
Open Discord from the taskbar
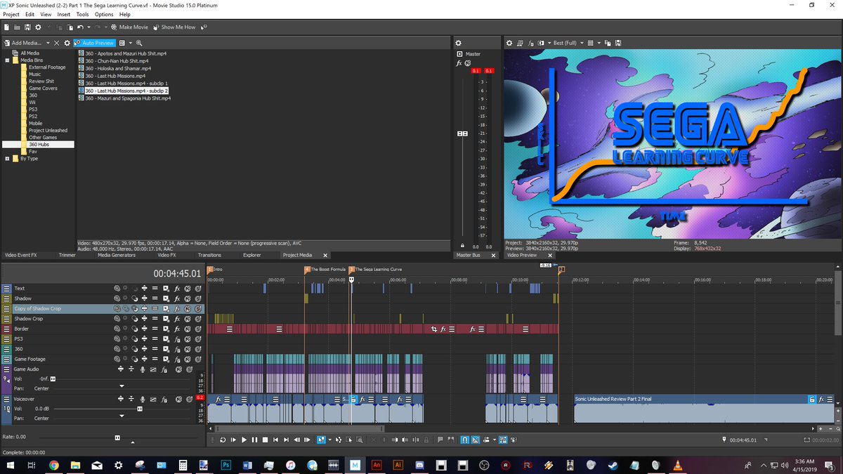point(419,465)
